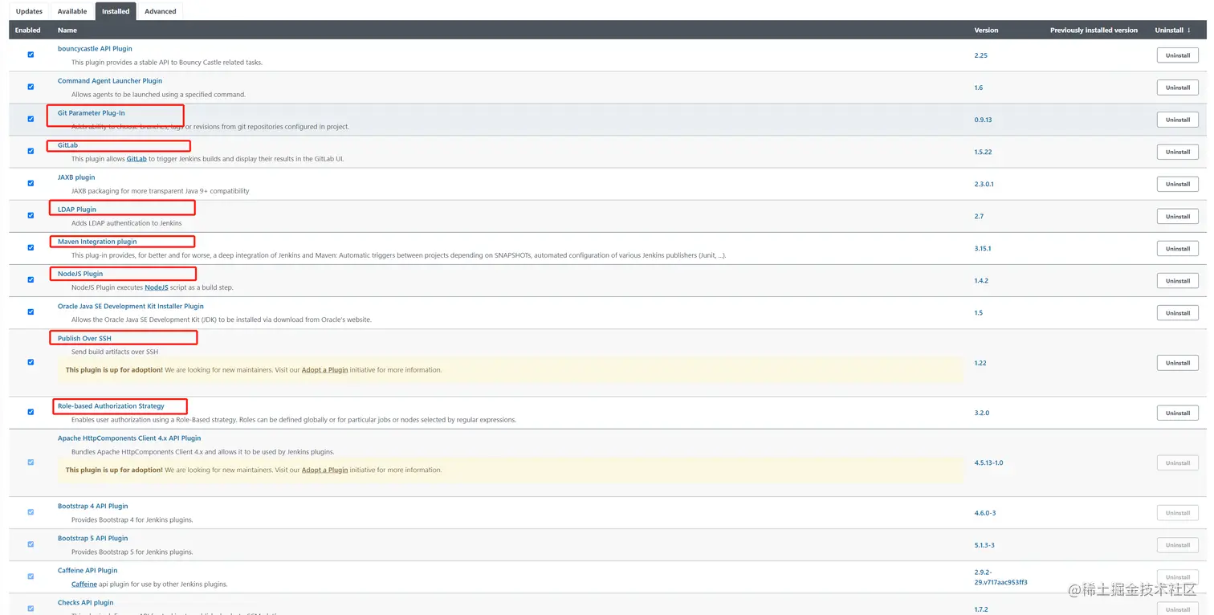Disable the Maven Integration plugin checkbox
Image resolution: width=1214 pixels, height=615 pixels.
coord(31,247)
